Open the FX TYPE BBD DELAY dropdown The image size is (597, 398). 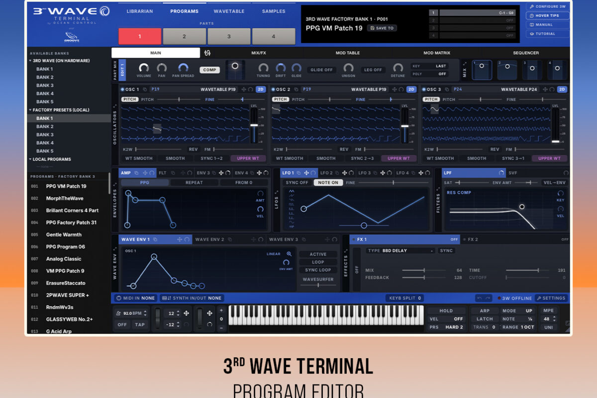point(400,251)
